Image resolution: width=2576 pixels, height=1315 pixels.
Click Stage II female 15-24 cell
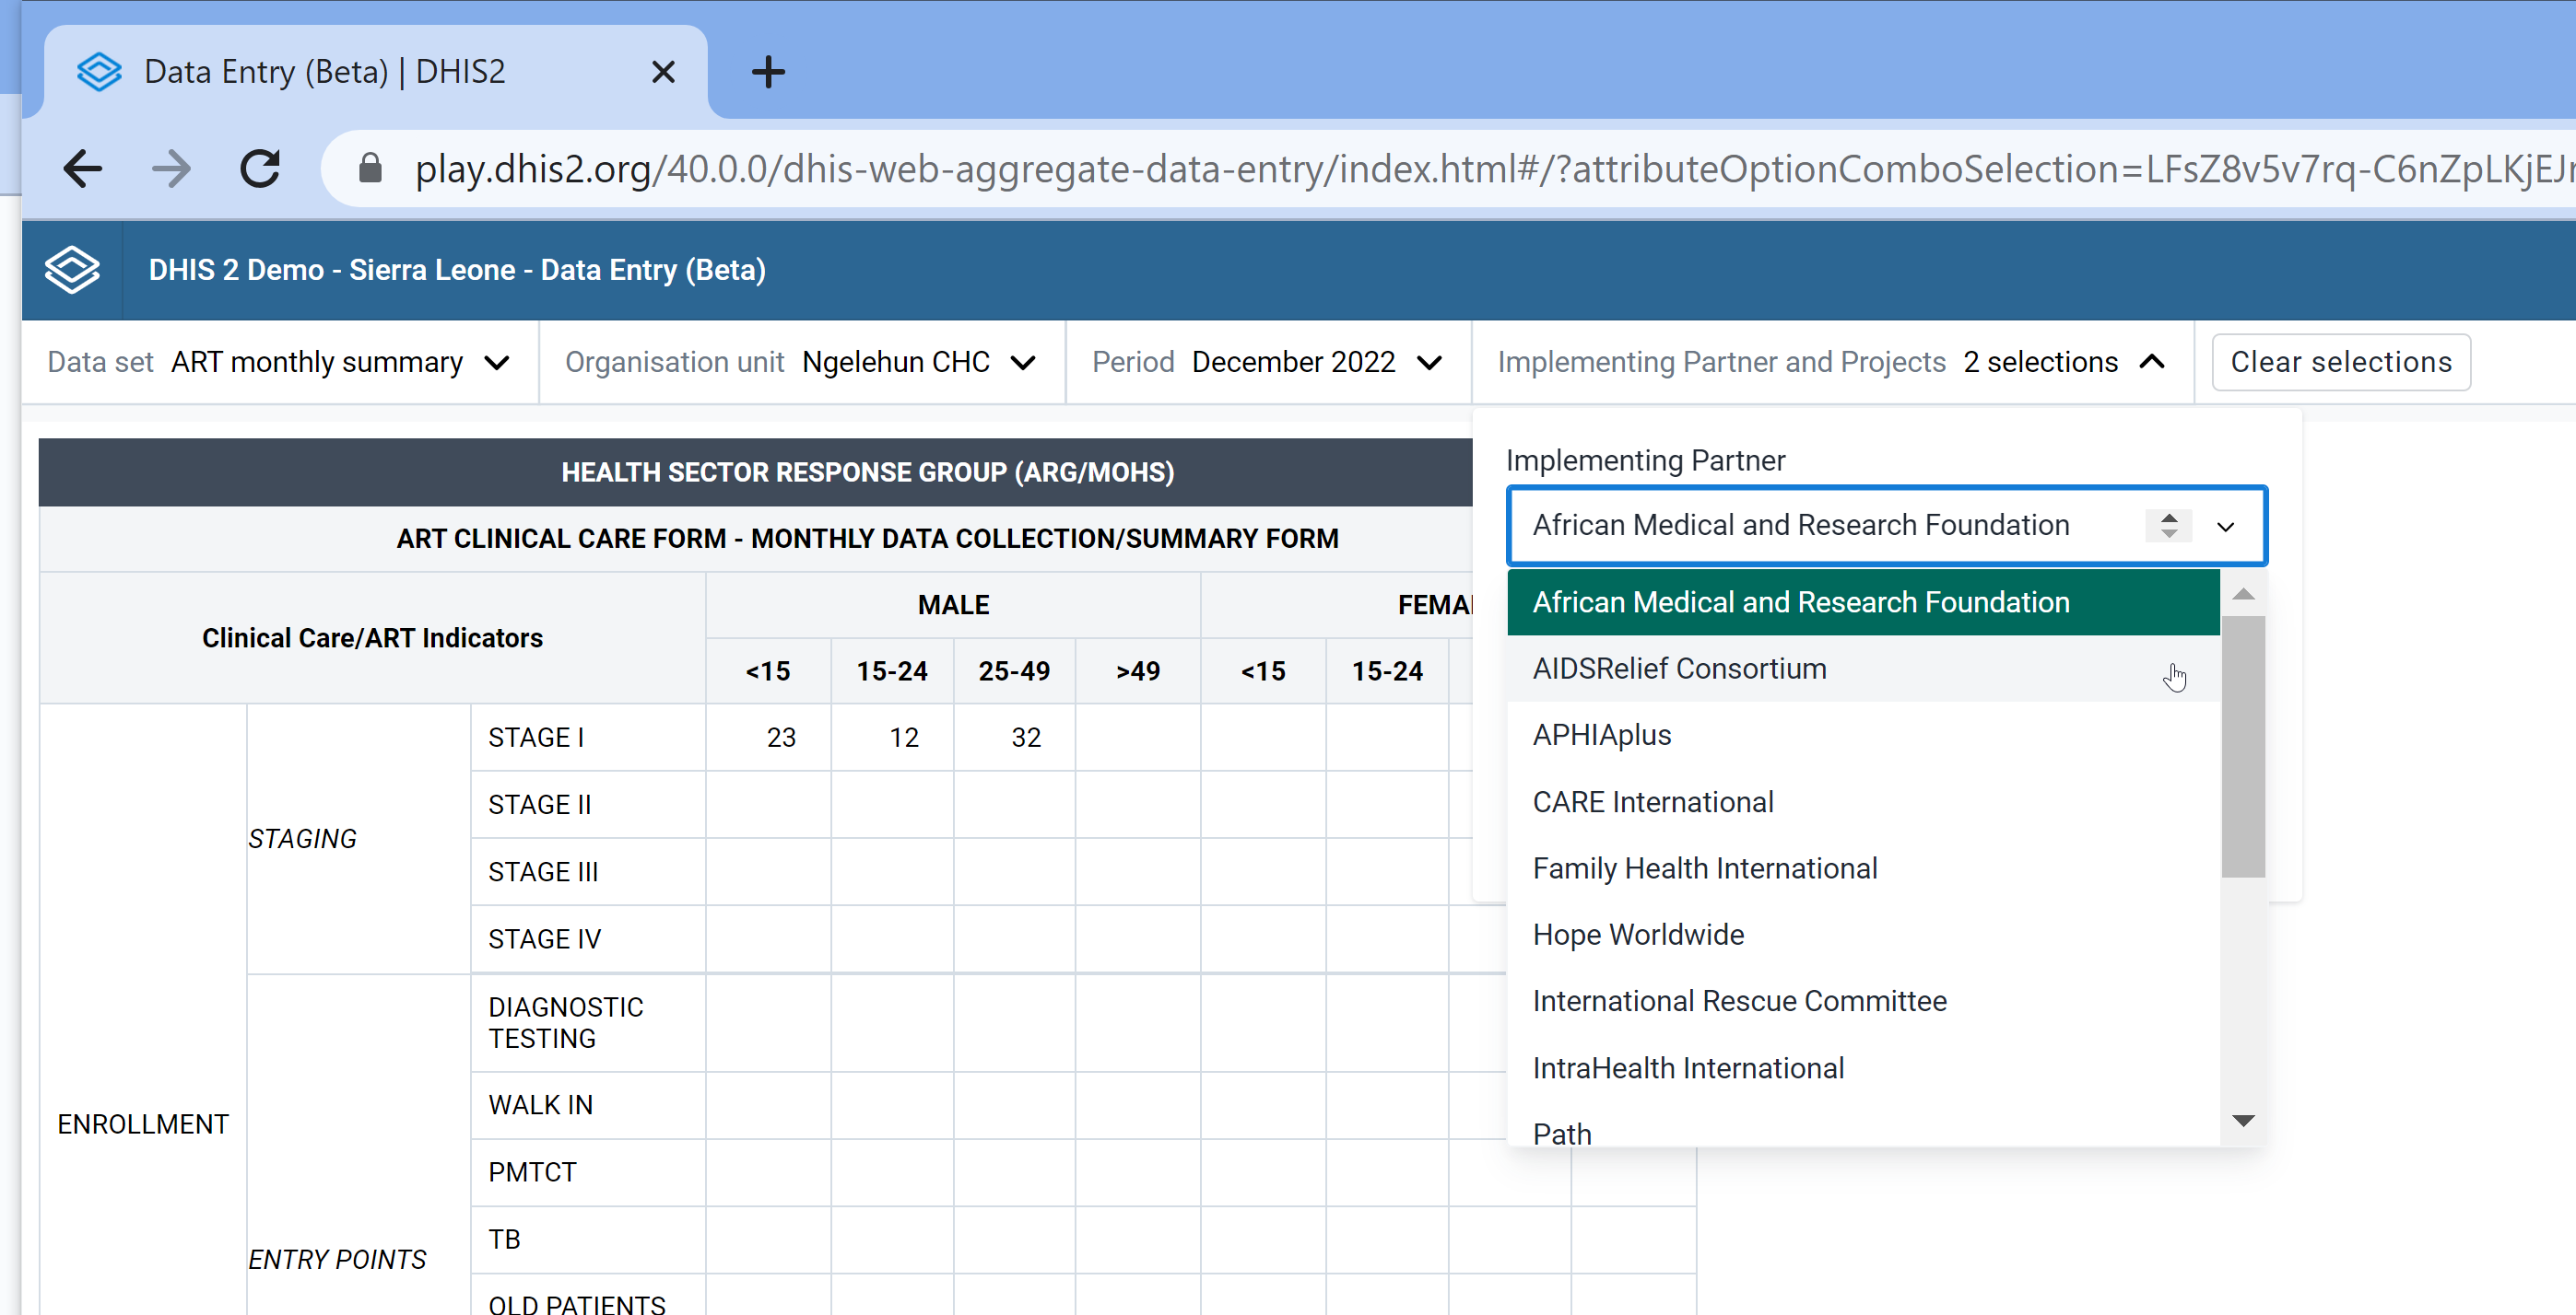pos(1387,805)
